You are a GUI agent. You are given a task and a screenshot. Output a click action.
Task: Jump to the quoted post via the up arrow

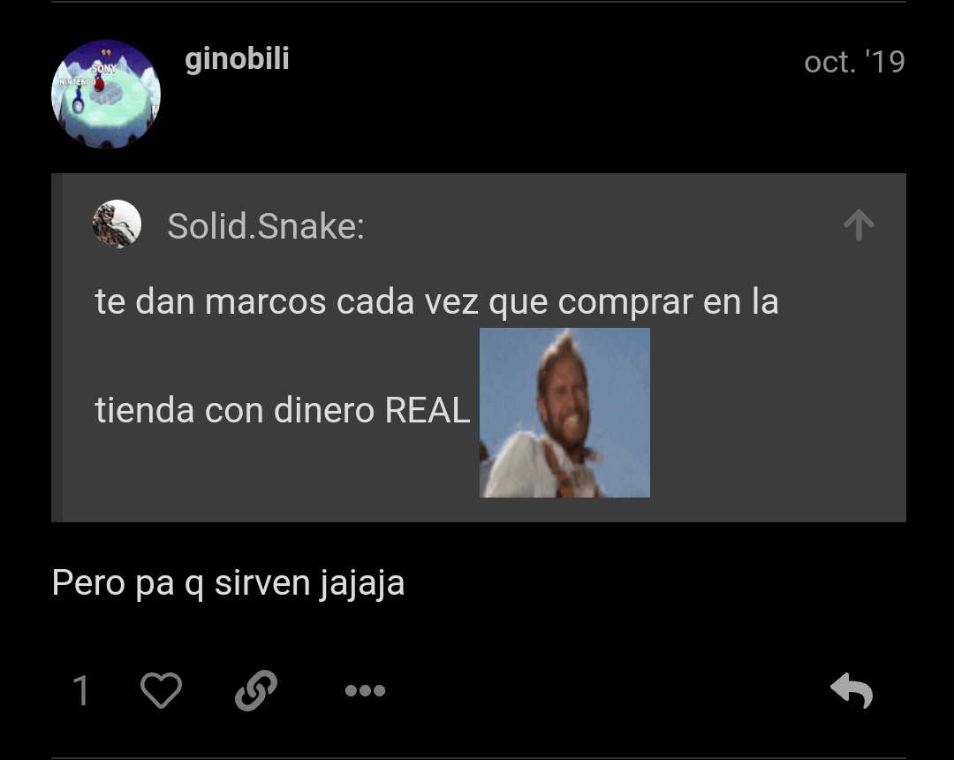click(x=859, y=224)
